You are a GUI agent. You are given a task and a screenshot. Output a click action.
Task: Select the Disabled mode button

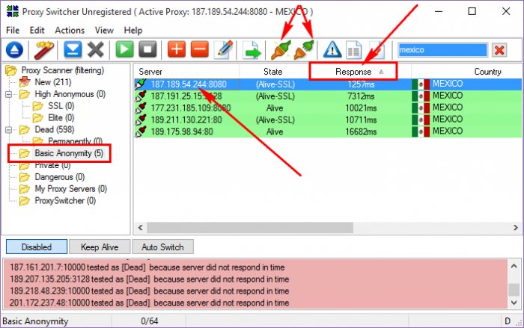[x=37, y=247]
